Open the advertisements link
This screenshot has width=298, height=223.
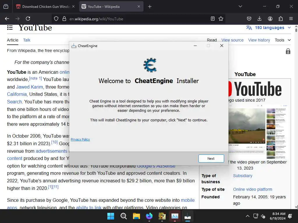click(52, 151)
